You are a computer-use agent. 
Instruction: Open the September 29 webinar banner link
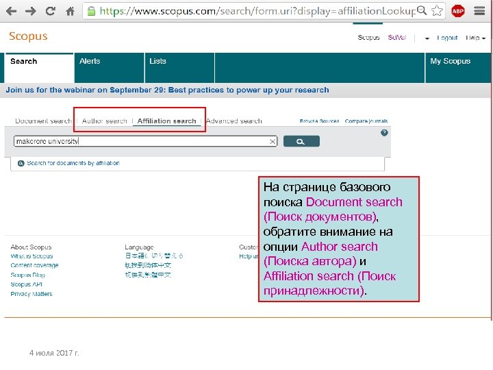click(x=167, y=90)
